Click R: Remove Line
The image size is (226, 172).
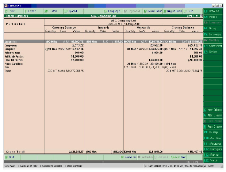pos(129,157)
